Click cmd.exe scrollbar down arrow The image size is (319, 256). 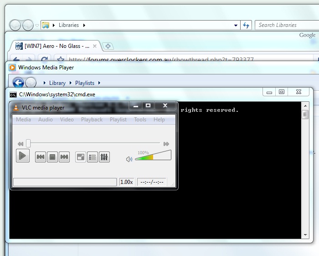coord(305,235)
